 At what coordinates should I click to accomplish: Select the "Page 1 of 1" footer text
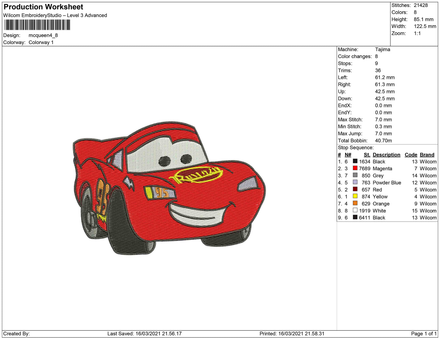(424, 333)
